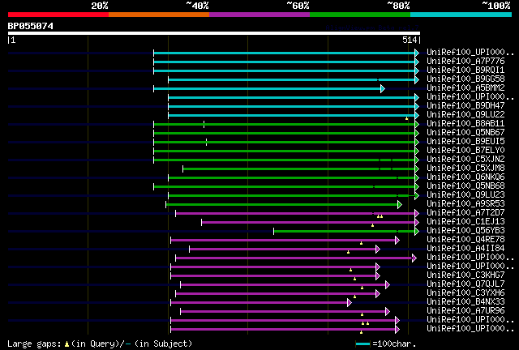Select the cyan alignment bar for B9GG58
This screenshot has width=519, height=350.
tap(294, 79)
